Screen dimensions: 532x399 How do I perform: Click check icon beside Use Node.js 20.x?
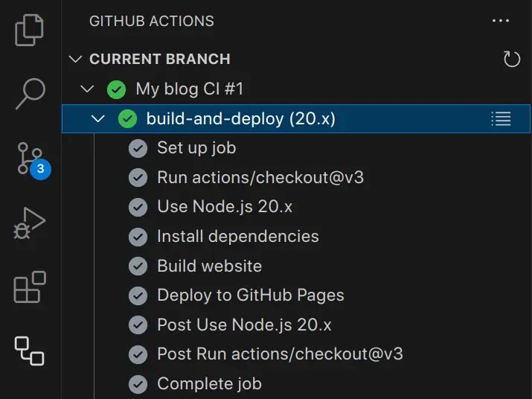coord(138,207)
